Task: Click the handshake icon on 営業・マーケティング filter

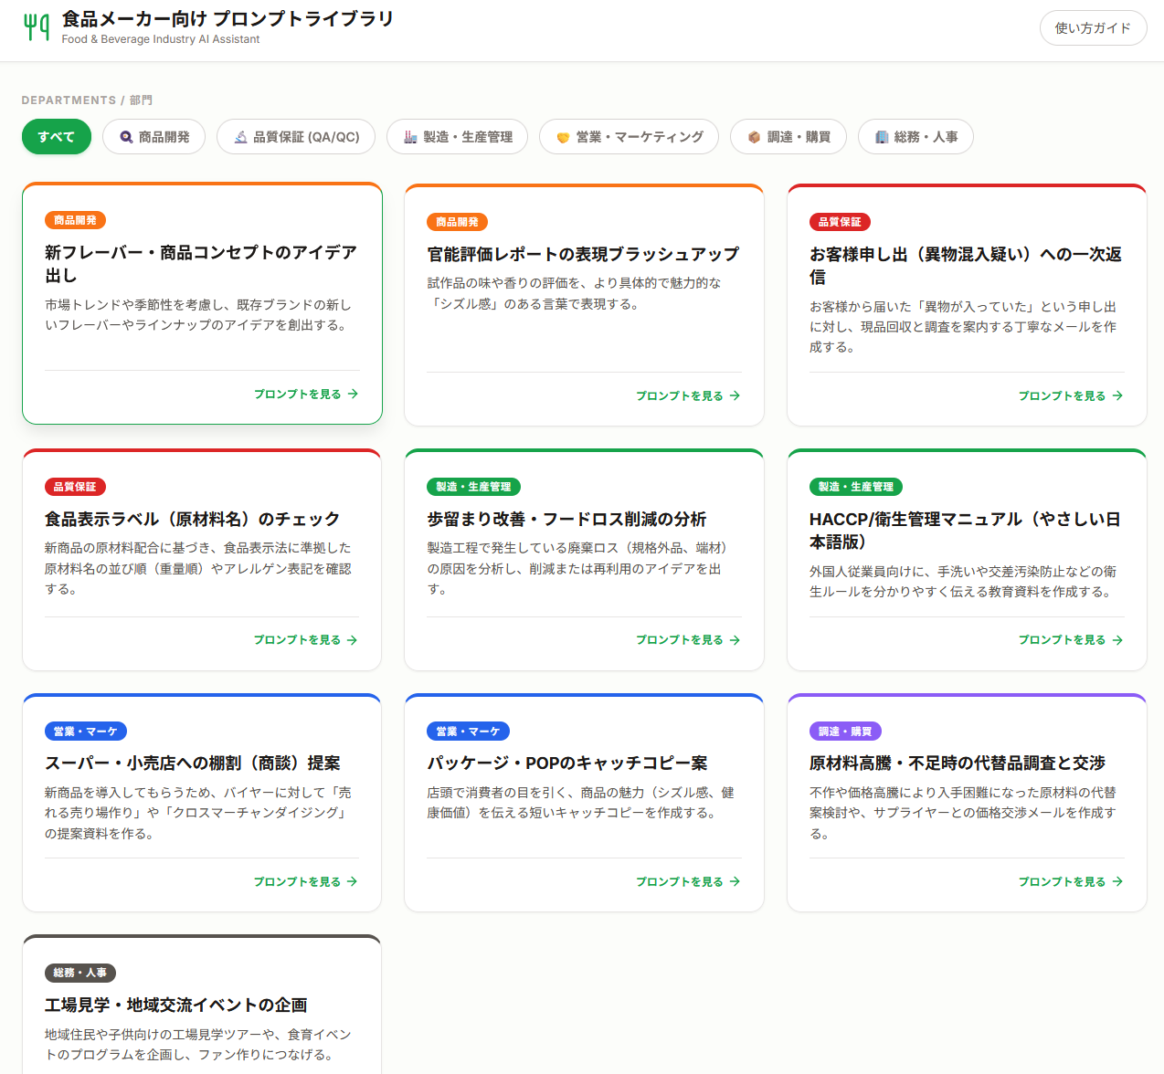Action: tap(563, 137)
